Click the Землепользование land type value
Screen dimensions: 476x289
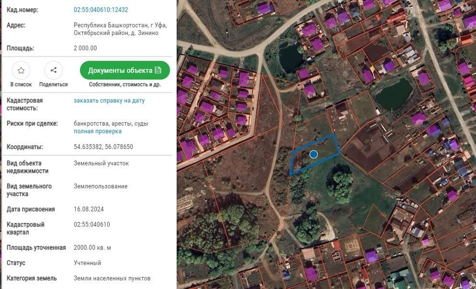click(101, 186)
